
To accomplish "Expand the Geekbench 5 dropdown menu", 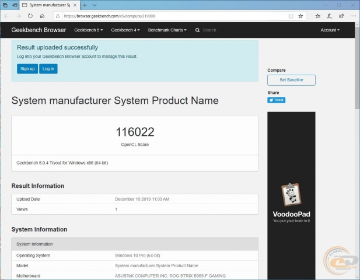I will click(x=88, y=30).
